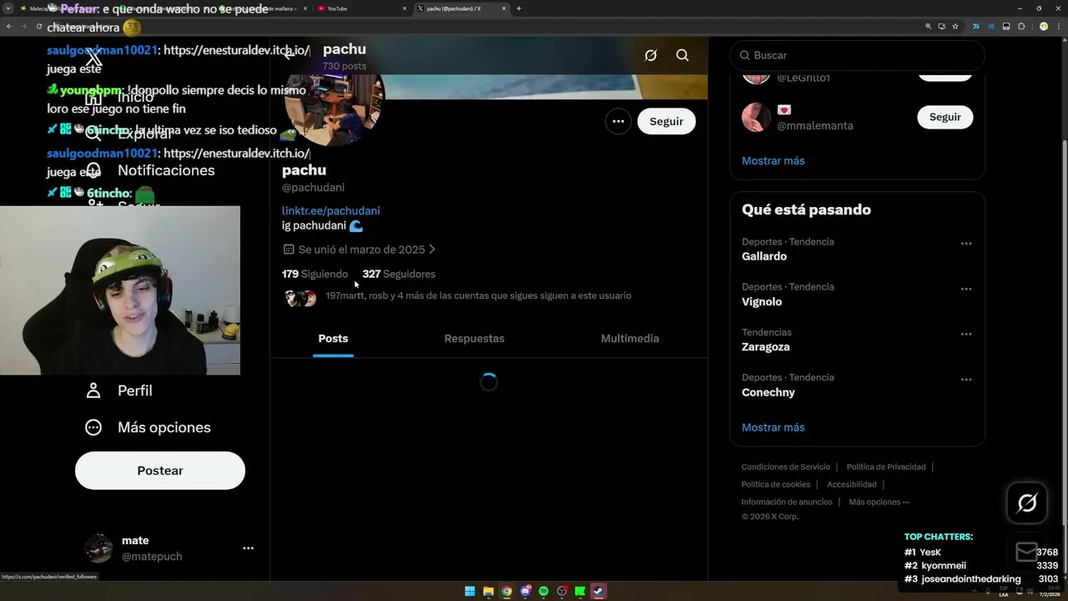
Task: Open options dots for Gallardo trend
Action: 966,244
